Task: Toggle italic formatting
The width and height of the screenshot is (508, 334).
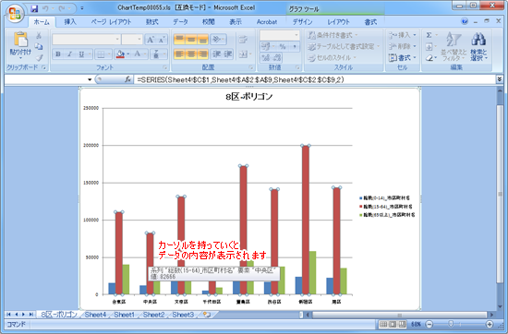Action: 69,54
